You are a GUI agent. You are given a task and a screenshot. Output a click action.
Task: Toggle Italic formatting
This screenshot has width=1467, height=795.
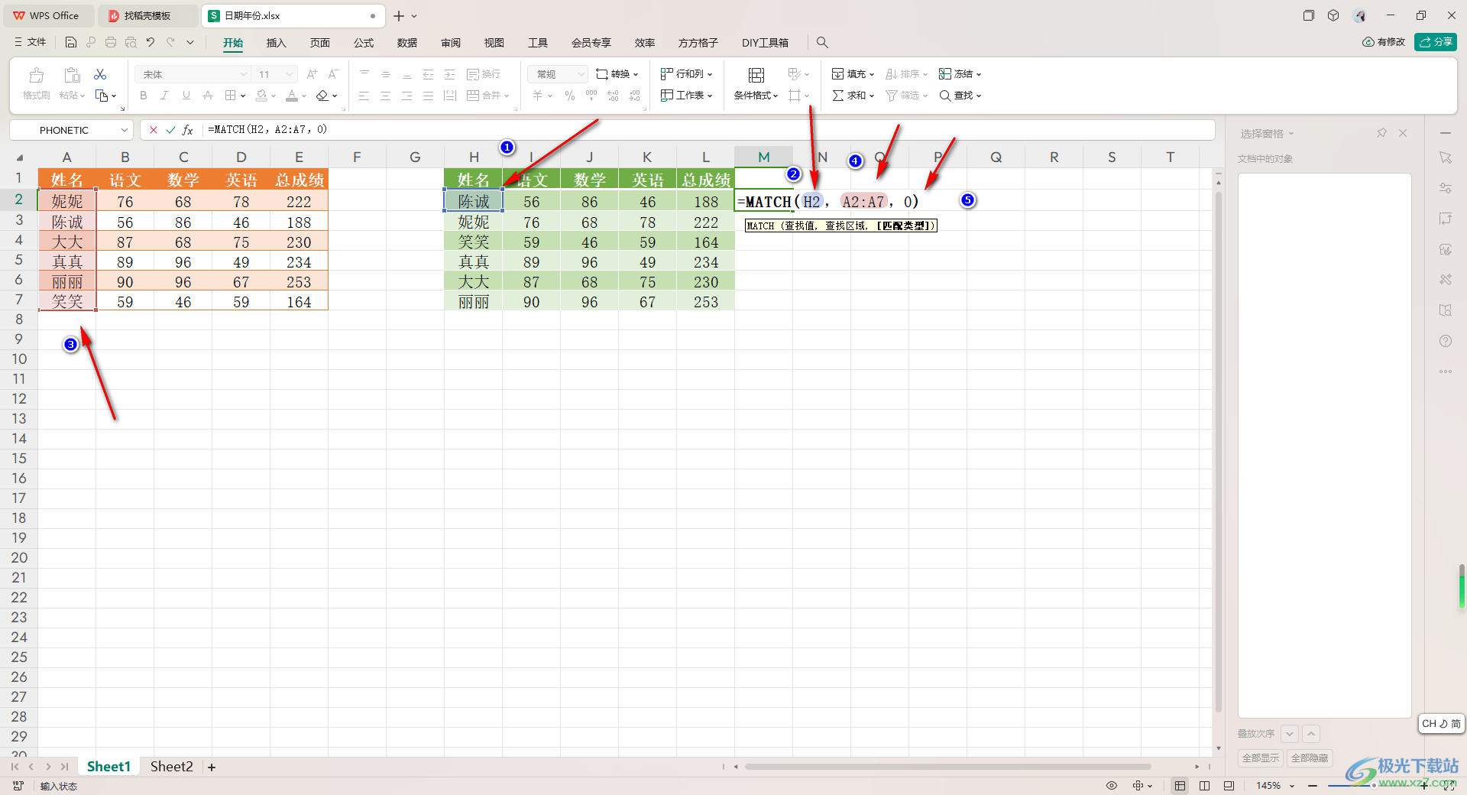pyautogui.click(x=164, y=96)
